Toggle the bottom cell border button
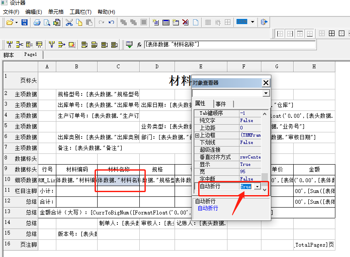This screenshot has width=350, height=257. [x=310, y=34]
